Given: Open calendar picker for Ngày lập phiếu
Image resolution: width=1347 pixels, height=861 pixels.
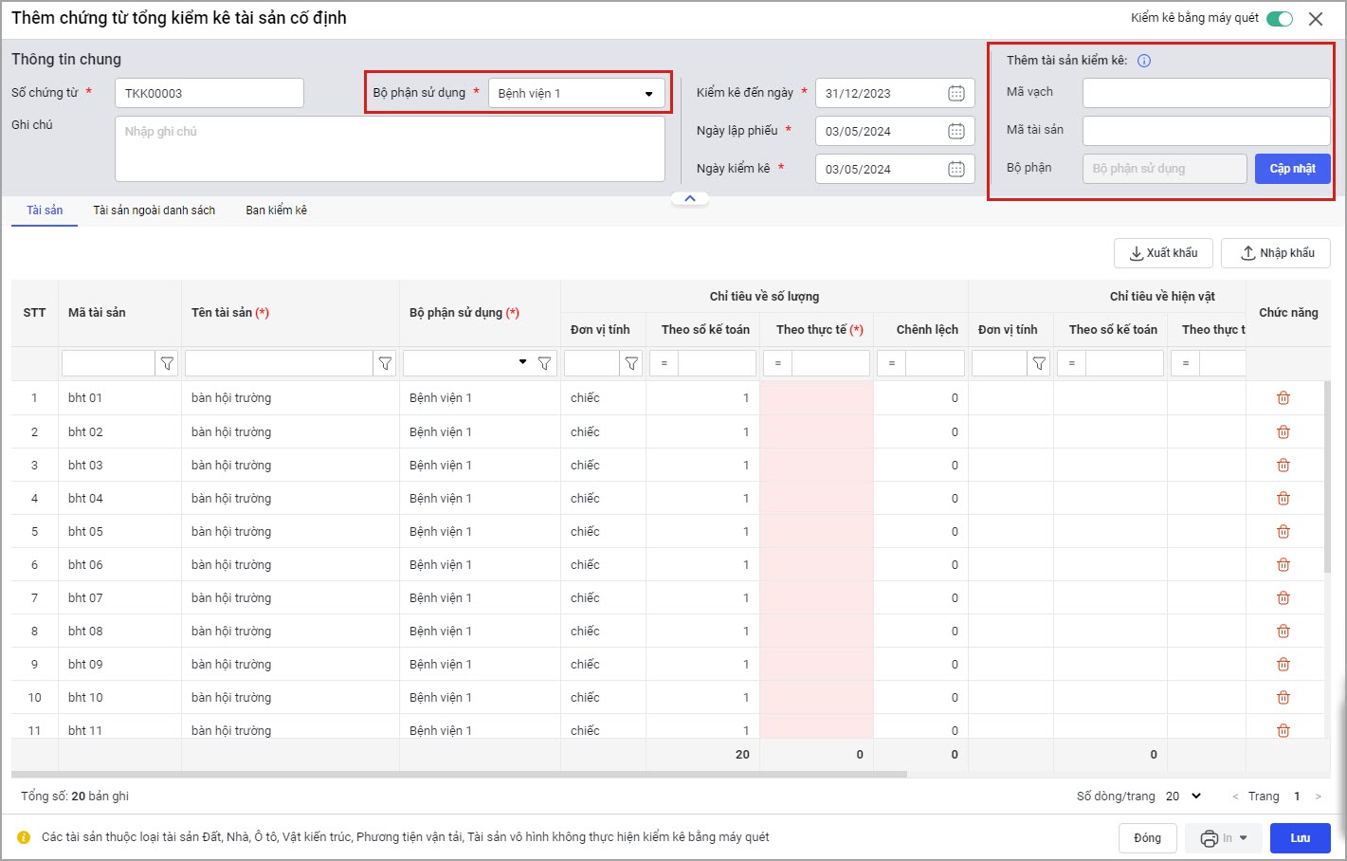Looking at the screenshot, I should (x=956, y=131).
